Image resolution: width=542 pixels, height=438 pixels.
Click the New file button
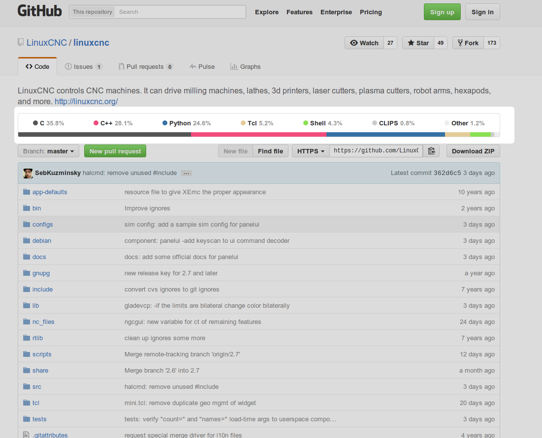tap(235, 151)
